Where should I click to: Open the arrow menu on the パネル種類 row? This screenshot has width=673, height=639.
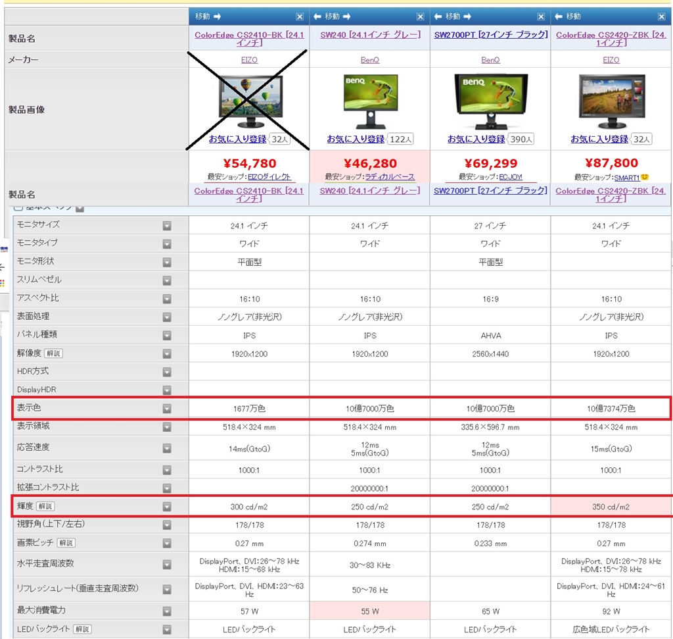[x=167, y=335]
